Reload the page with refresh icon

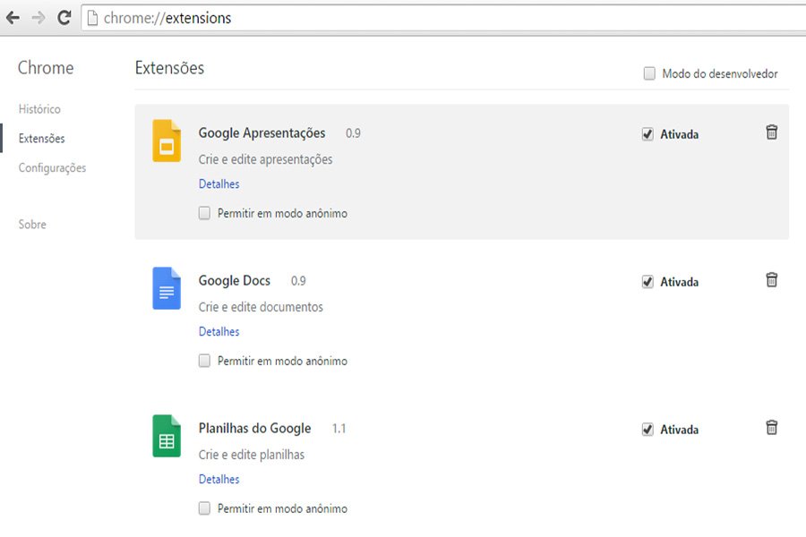64,18
